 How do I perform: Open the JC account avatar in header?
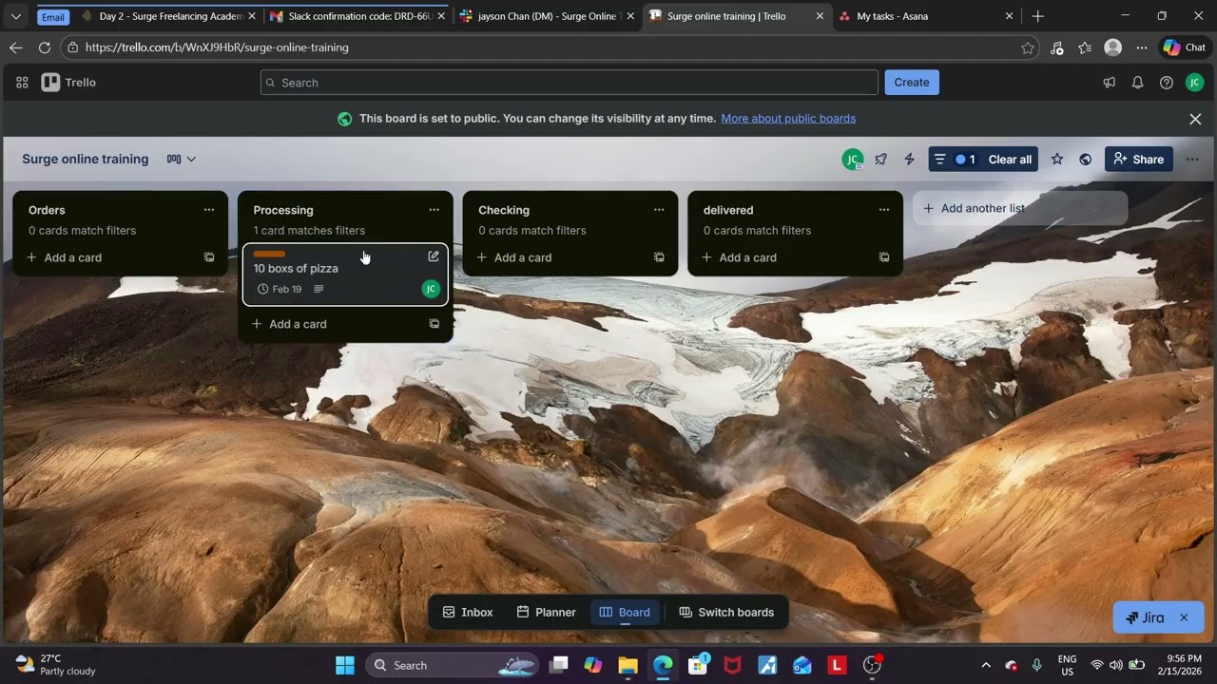(1195, 83)
